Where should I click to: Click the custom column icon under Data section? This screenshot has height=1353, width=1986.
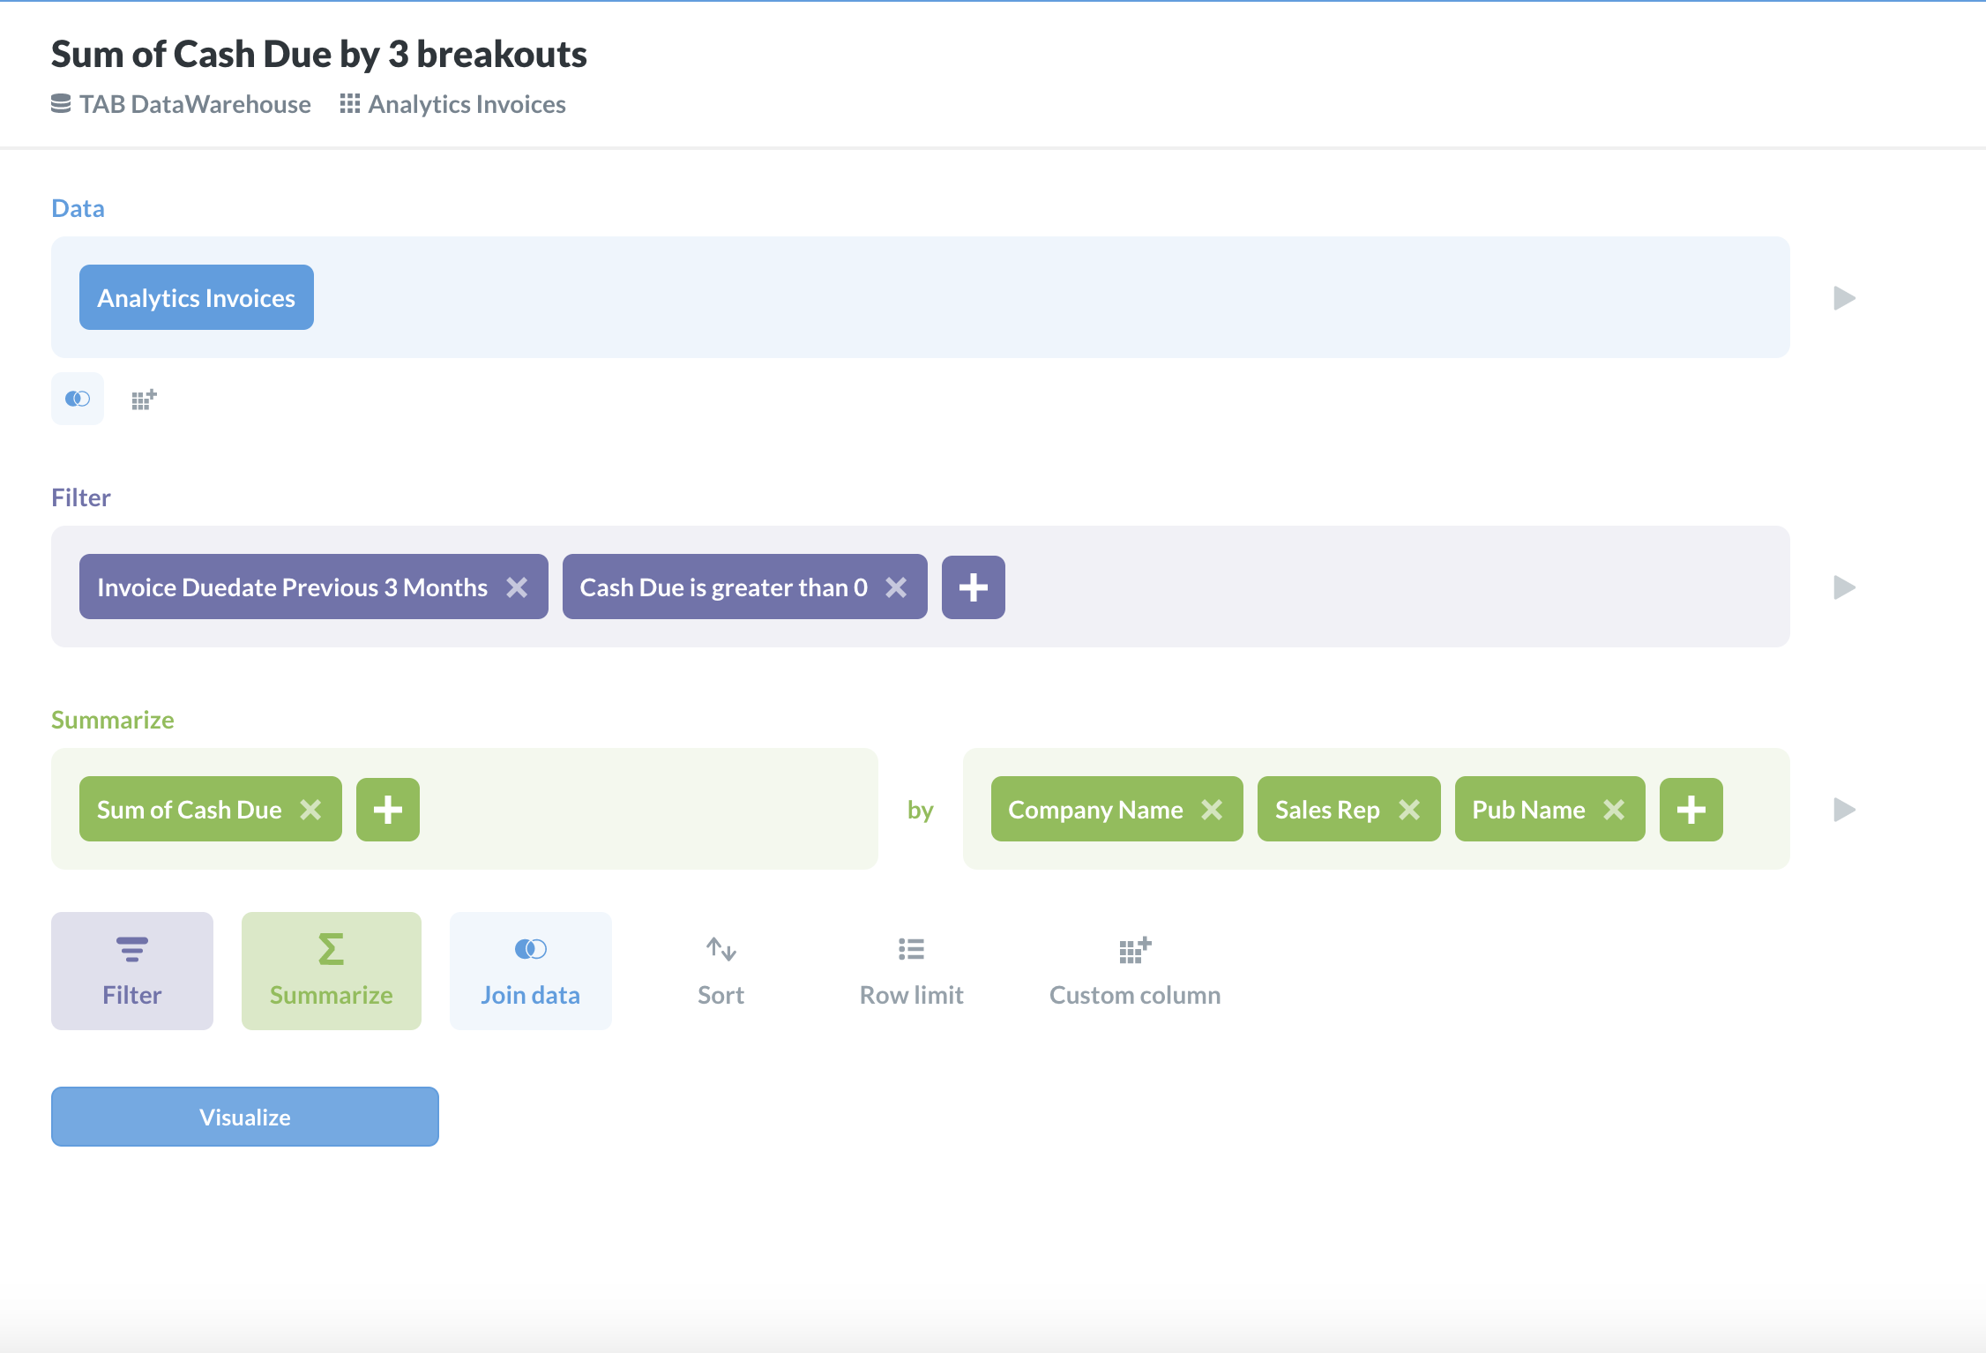(x=143, y=399)
